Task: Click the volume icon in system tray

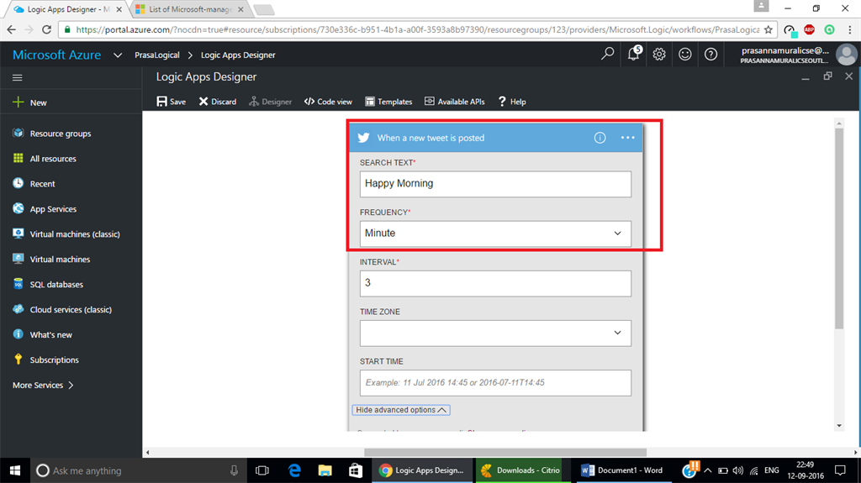Action: (x=738, y=470)
